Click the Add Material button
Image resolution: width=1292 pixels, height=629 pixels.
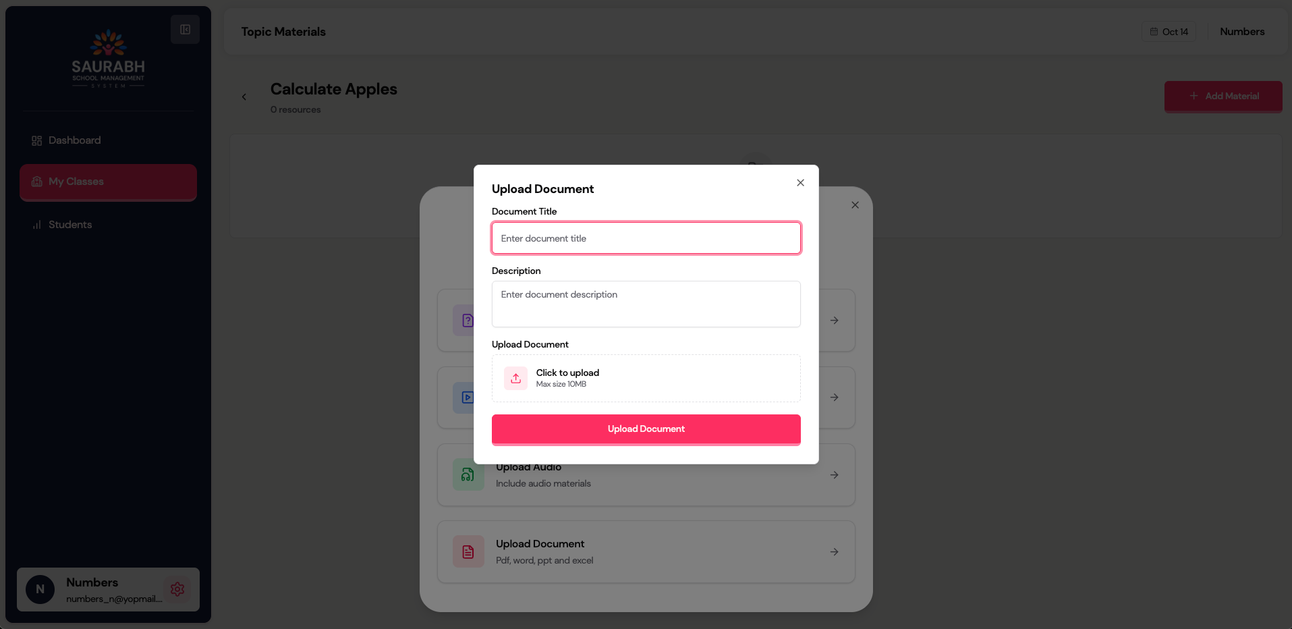point(1223,97)
